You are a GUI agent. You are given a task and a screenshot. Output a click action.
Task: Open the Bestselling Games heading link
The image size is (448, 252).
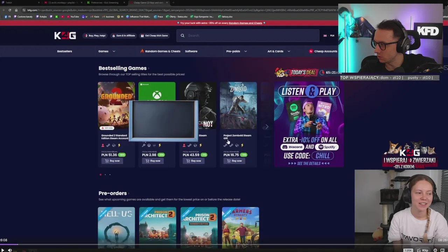click(x=124, y=68)
